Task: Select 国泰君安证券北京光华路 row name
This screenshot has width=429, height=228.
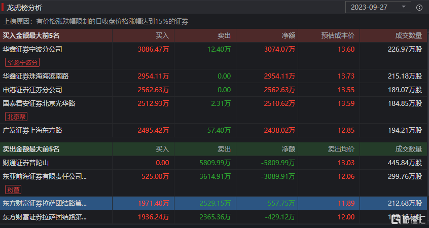Action: 39,103
